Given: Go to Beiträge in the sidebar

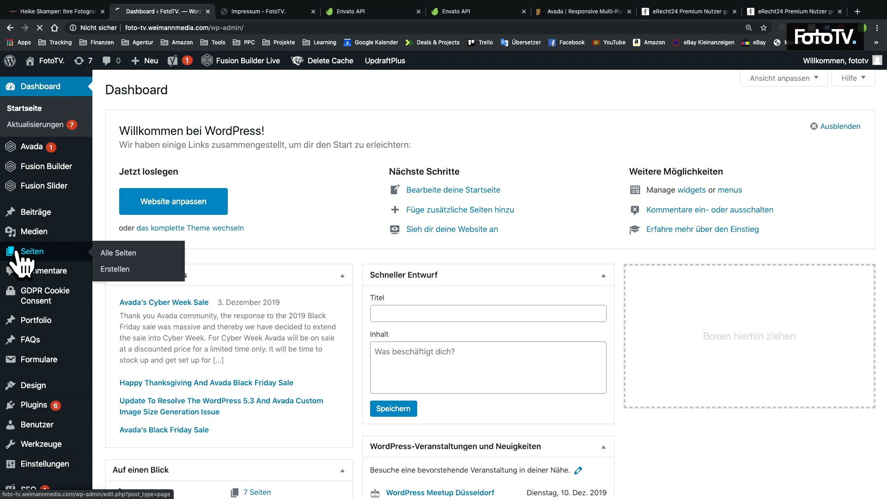Looking at the screenshot, I should (36, 212).
